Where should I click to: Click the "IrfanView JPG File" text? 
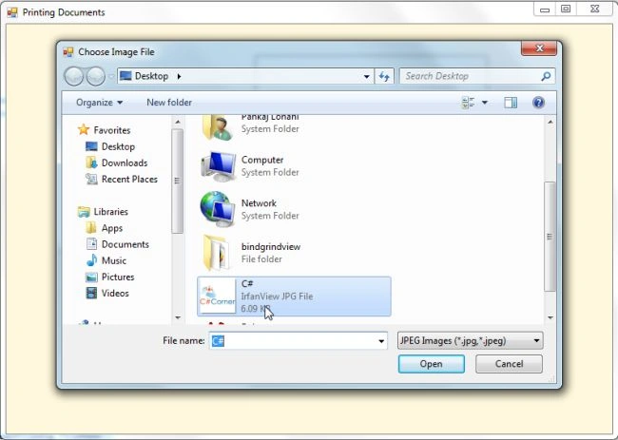(277, 297)
